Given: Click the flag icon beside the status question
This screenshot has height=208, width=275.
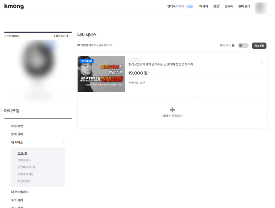Looking at the screenshot, I should (78, 45).
